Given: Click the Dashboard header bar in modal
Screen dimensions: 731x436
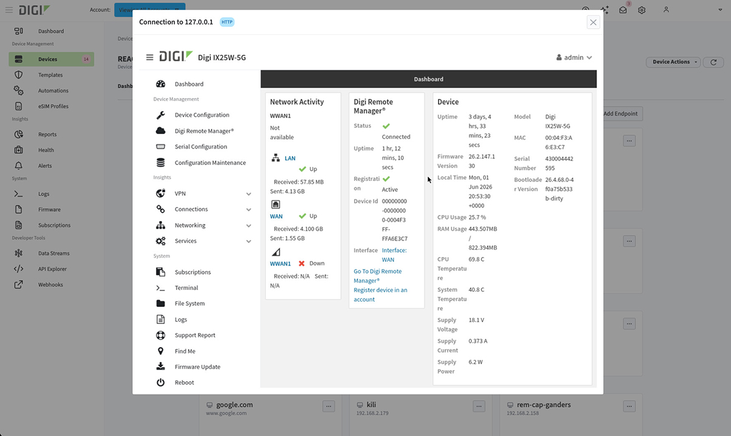Looking at the screenshot, I should point(429,79).
